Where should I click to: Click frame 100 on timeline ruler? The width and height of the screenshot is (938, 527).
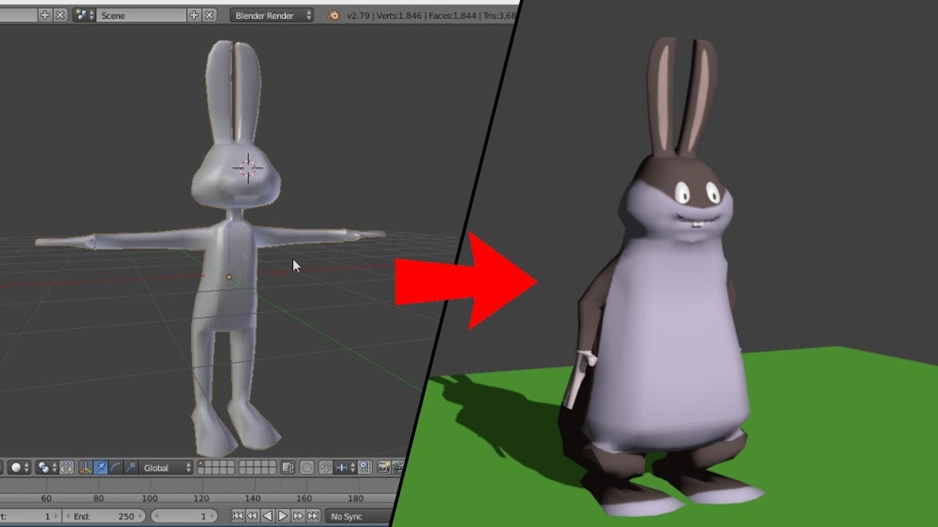click(x=149, y=498)
